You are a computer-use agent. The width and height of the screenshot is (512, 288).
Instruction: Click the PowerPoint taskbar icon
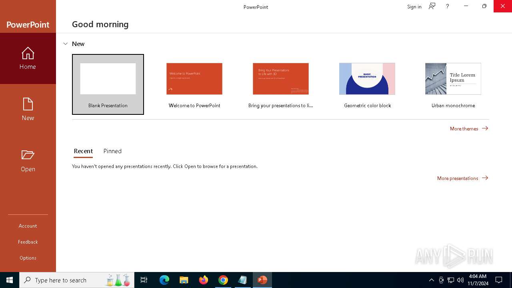pos(262,280)
